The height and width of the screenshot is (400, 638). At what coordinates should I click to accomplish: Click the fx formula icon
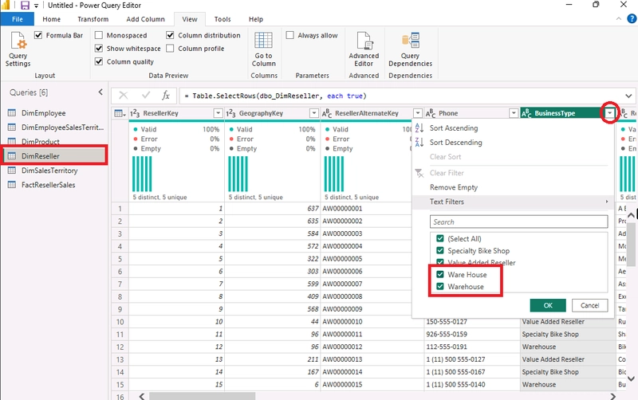[166, 96]
